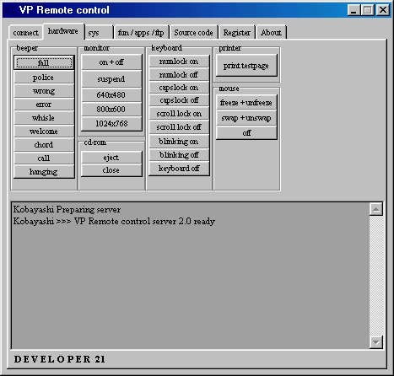Play the police beeper sound
Viewport: 394px width, 376px height.
[44, 78]
